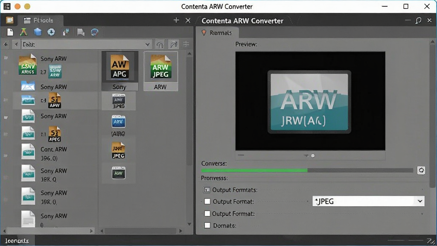Click the Converss progress bar
437x246 pixels.
click(307, 170)
